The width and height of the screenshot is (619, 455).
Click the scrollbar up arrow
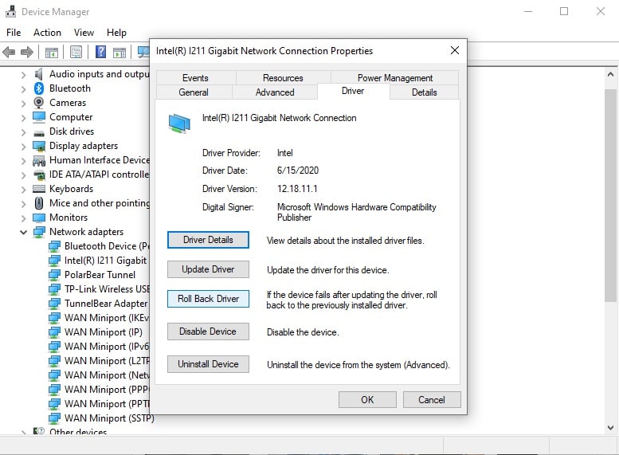(x=611, y=74)
